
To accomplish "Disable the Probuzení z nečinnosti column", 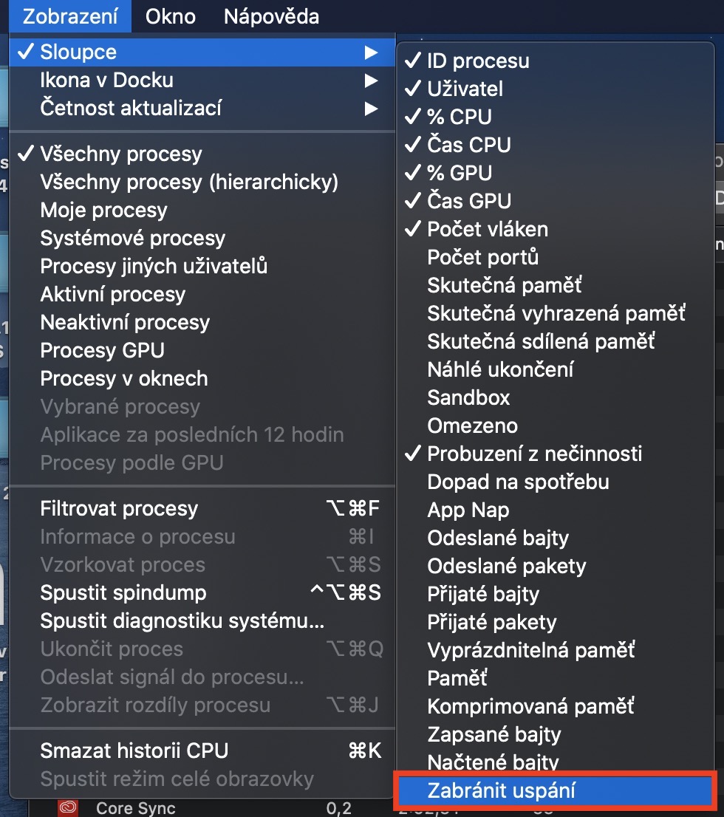I will (534, 454).
